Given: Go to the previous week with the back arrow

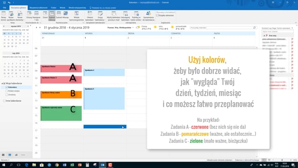Looking at the screenshot, I should click(x=36, y=28).
